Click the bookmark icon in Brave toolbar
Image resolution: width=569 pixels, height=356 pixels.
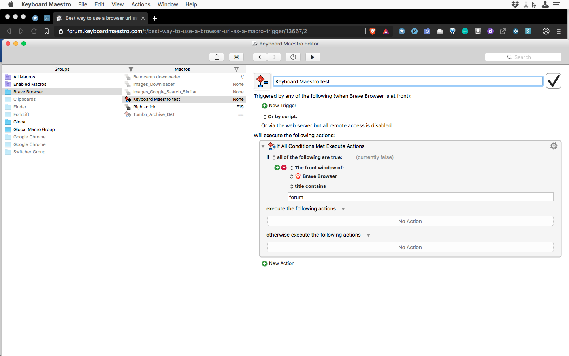pyautogui.click(x=47, y=31)
